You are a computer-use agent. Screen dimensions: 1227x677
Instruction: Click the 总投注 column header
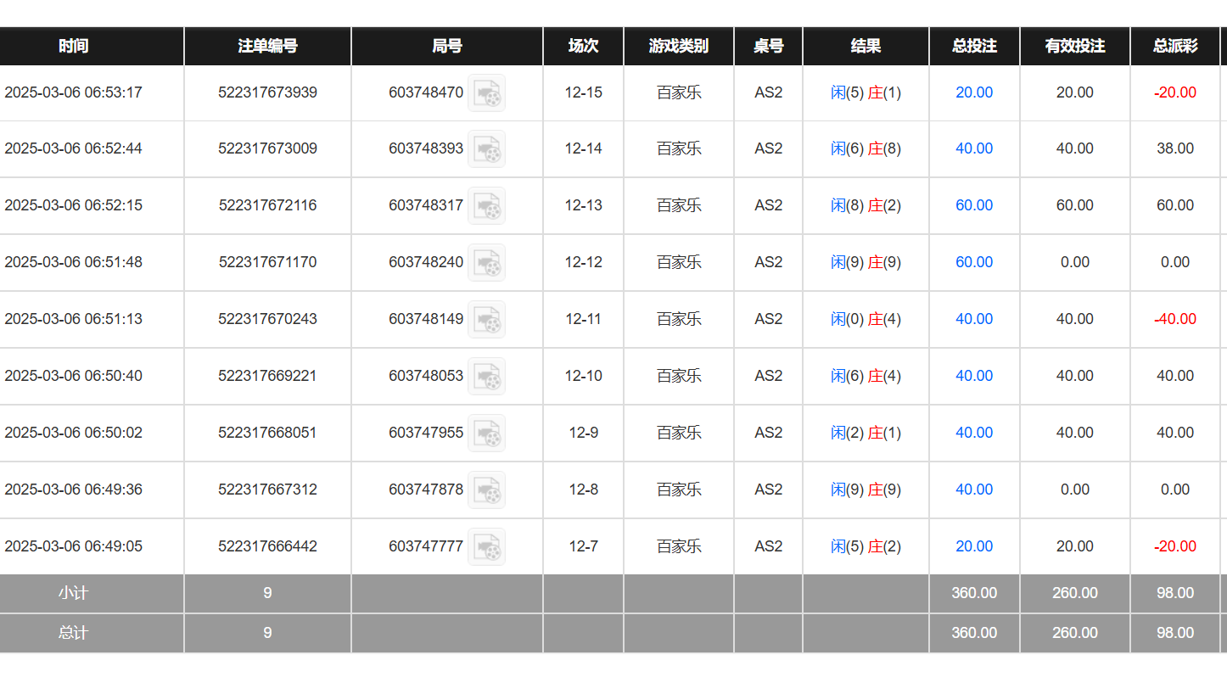point(974,46)
